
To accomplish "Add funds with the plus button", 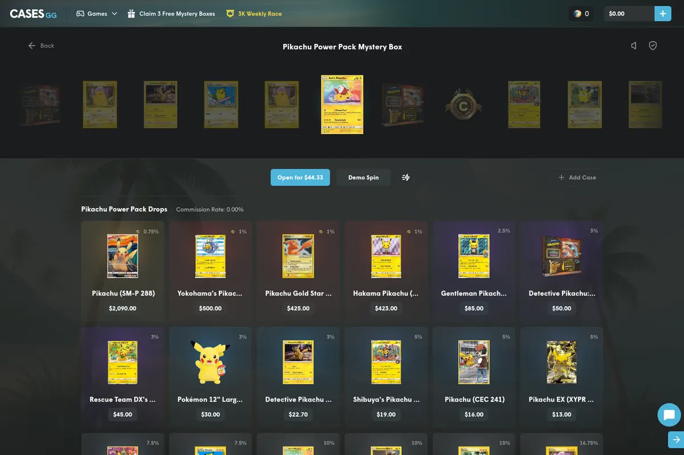I will pos(663,14).
